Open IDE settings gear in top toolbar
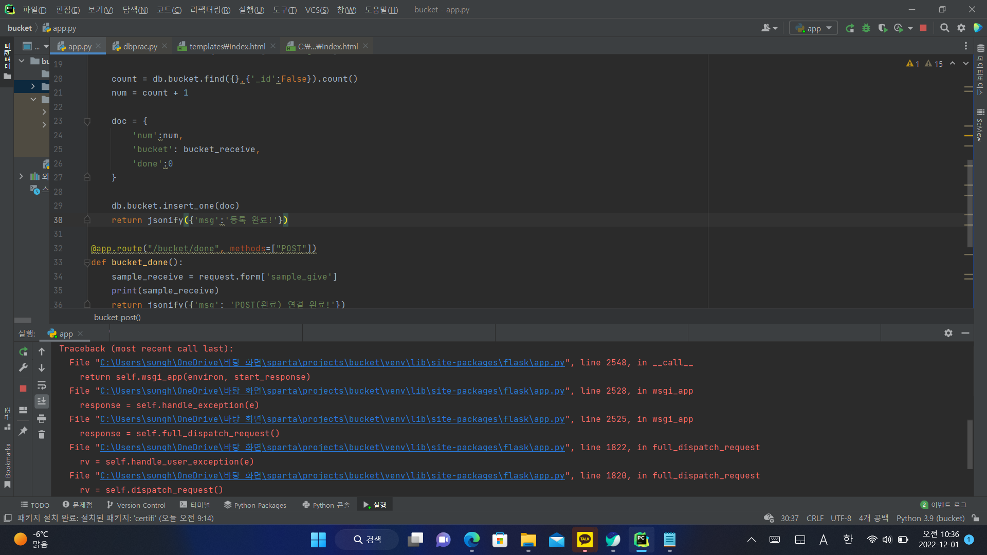The height and width of the screenshot is (555, 987). coord(961,28)
